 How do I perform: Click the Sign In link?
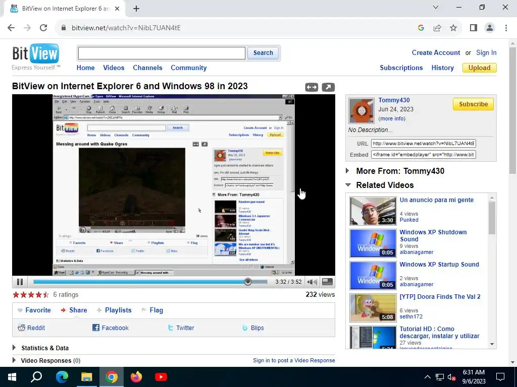(x=486, y=52)
